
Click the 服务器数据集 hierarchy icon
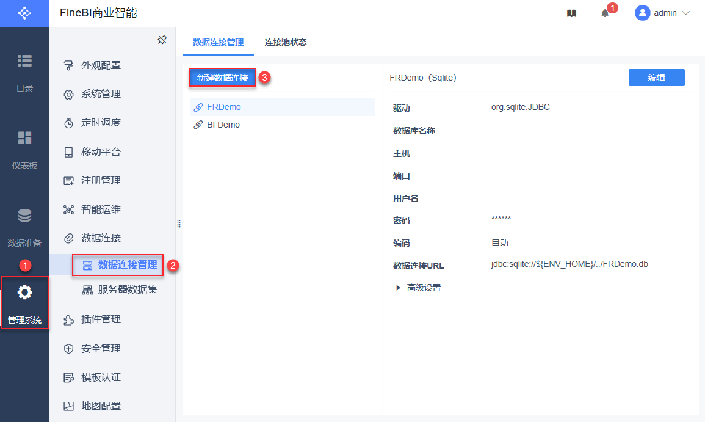[87, 290]
